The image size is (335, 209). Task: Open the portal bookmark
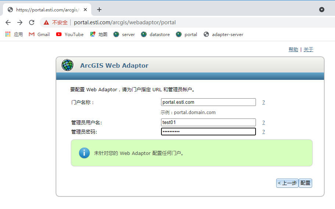click(x=186, y=35)
